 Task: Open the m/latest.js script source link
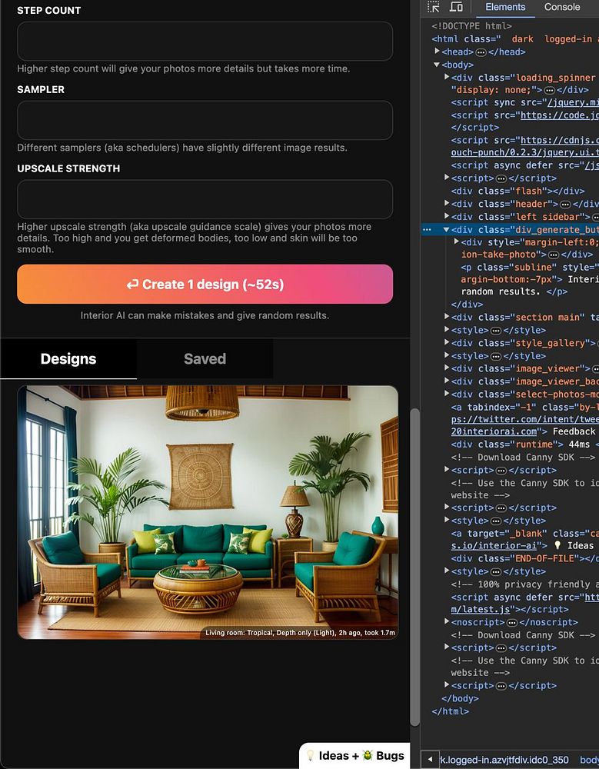tap(481, 610)
